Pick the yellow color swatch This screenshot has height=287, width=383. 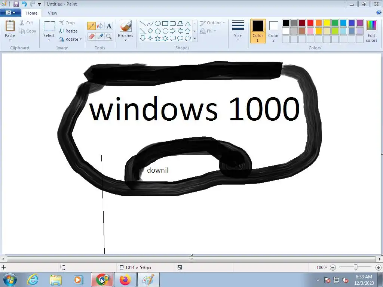coord(327,23)
